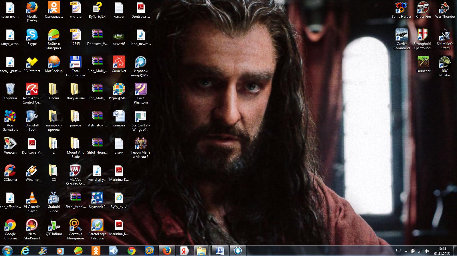Select the Foxit Phantom icon
Viewport: 457px width, 256px height.
tap(141, 94)
